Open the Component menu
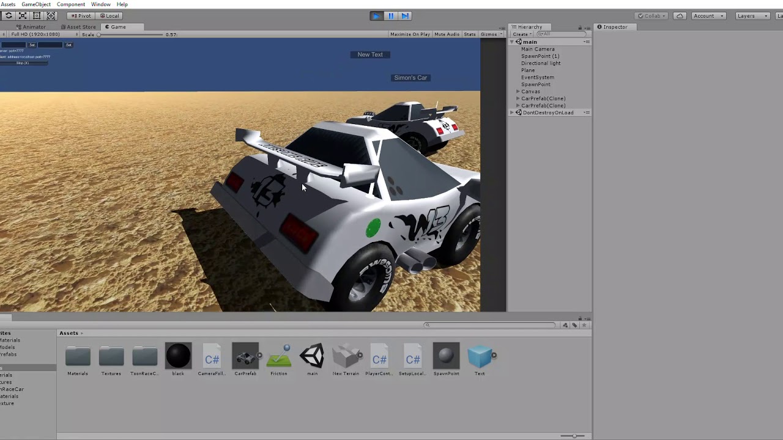 click(x=71, y=4)
